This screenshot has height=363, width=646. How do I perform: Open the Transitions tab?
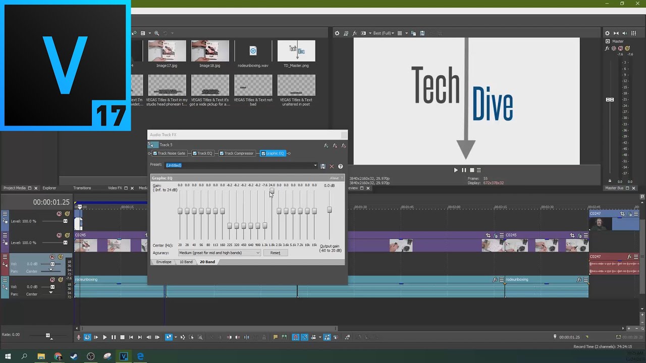coord(82,188)
